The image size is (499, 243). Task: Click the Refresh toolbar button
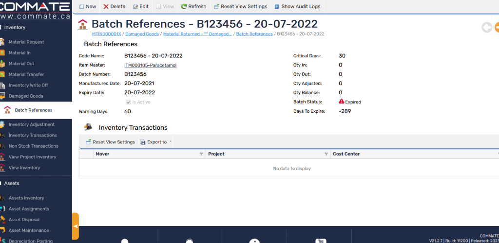[x=194, y=6]
